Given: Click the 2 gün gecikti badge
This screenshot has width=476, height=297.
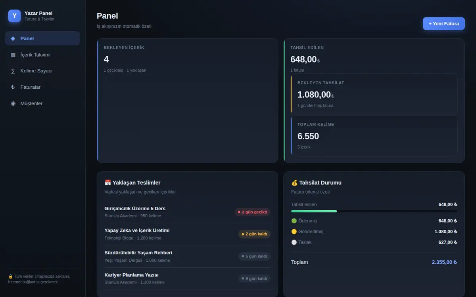Looking at the screenshot, I should click(x=252, y=212).
